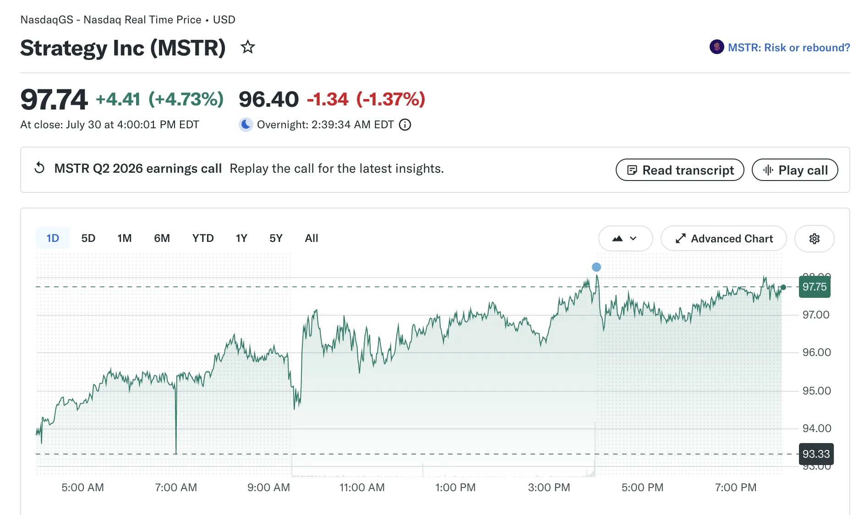Select the All time range
Viewport: 864px width, 515px height.
pos(312,238)
